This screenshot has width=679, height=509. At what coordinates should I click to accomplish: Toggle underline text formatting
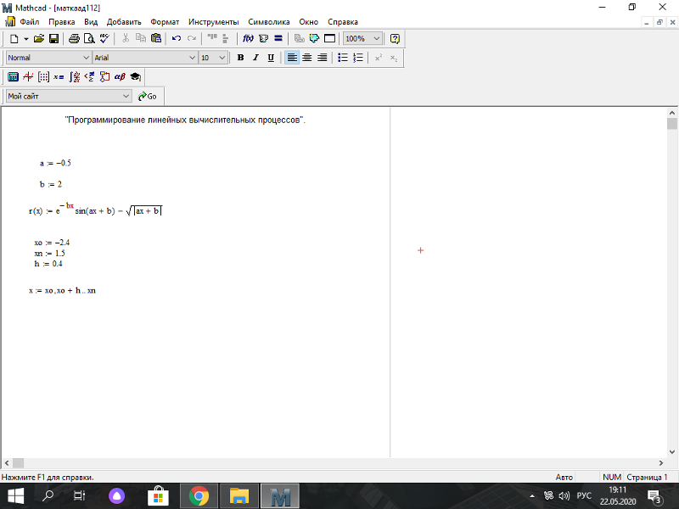tap(271, 58)
